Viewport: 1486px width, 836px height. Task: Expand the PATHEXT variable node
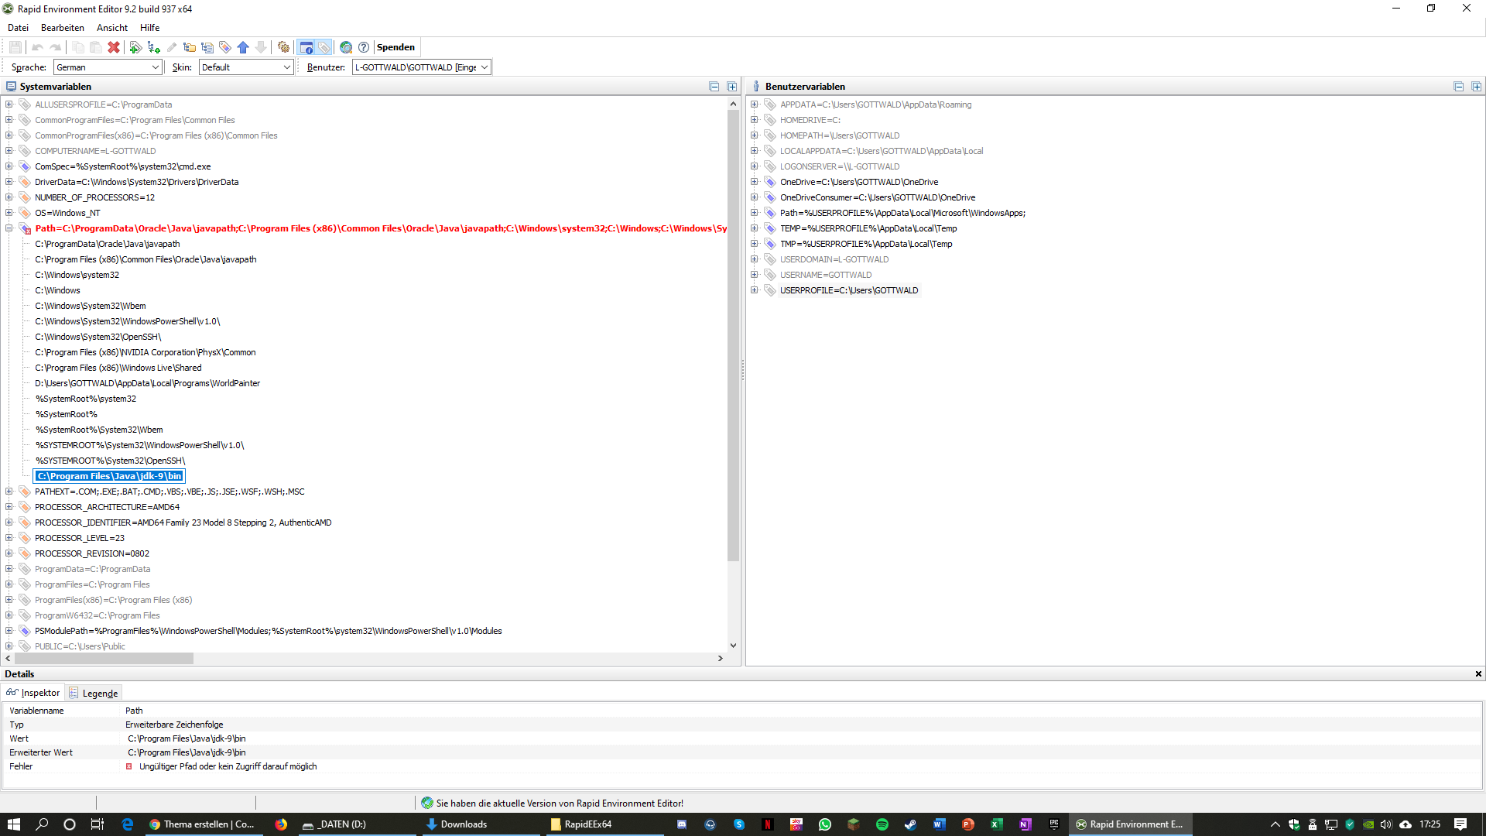[9, 492]
